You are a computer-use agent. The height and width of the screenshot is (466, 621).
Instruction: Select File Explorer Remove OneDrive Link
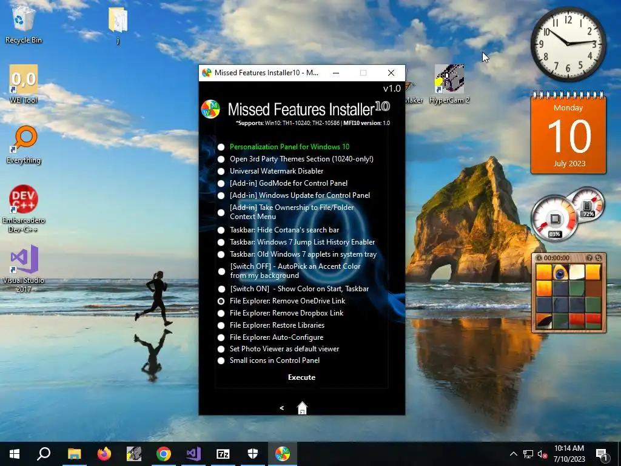221,301
